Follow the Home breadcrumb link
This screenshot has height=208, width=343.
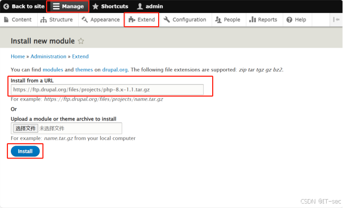18,56
